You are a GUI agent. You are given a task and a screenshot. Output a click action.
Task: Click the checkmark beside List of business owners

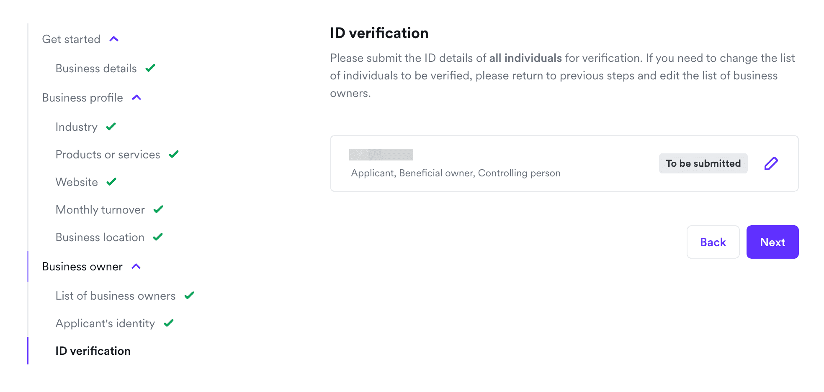189,295
